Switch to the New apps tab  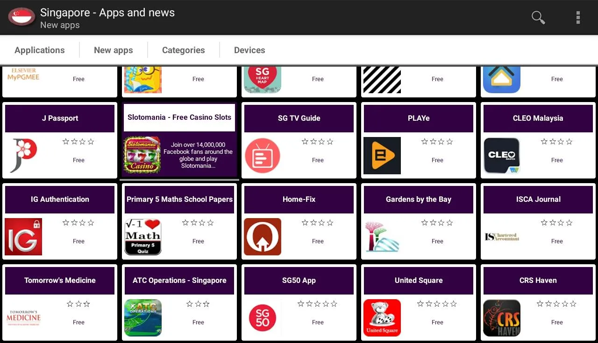114,50
